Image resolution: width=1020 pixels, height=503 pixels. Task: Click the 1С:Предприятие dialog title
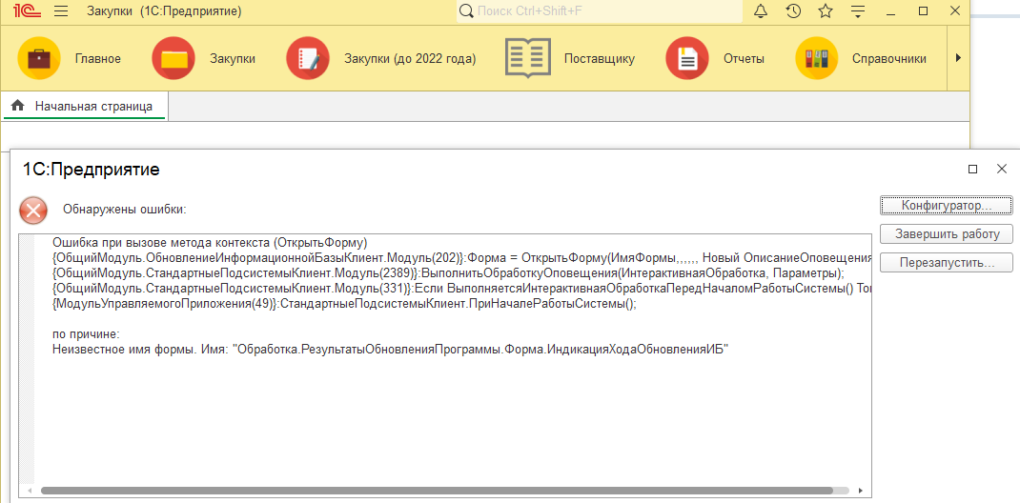92,171
